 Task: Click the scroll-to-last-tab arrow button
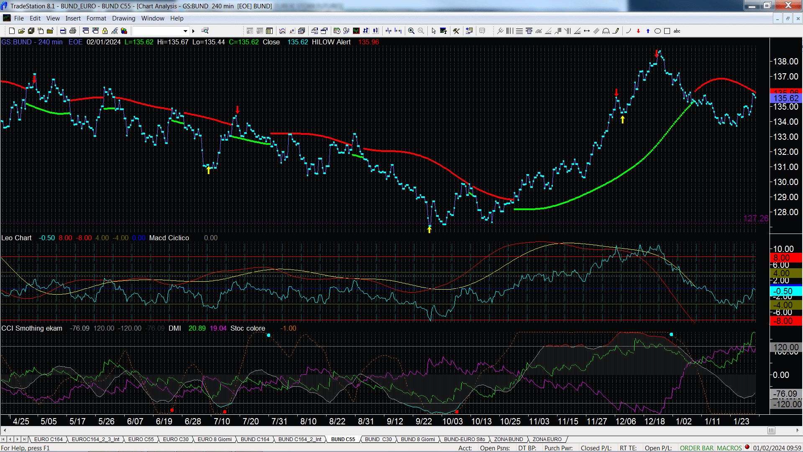25,439
